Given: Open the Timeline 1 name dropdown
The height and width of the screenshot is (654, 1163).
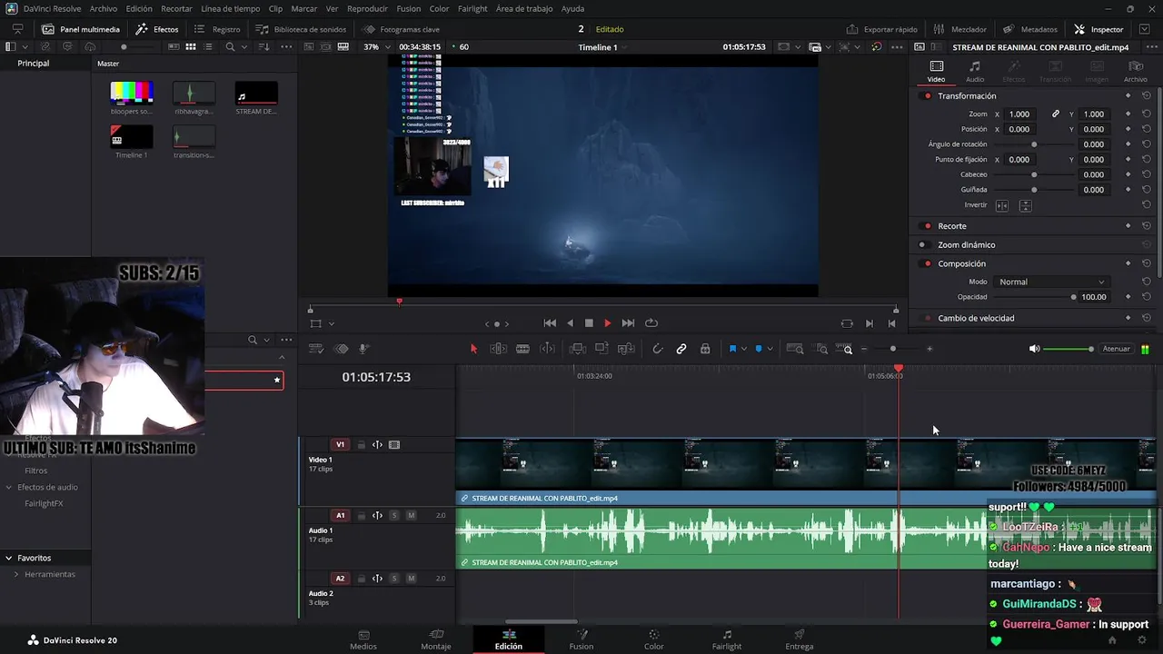Looking at the screenshot, I should click(x=603, y=47).
